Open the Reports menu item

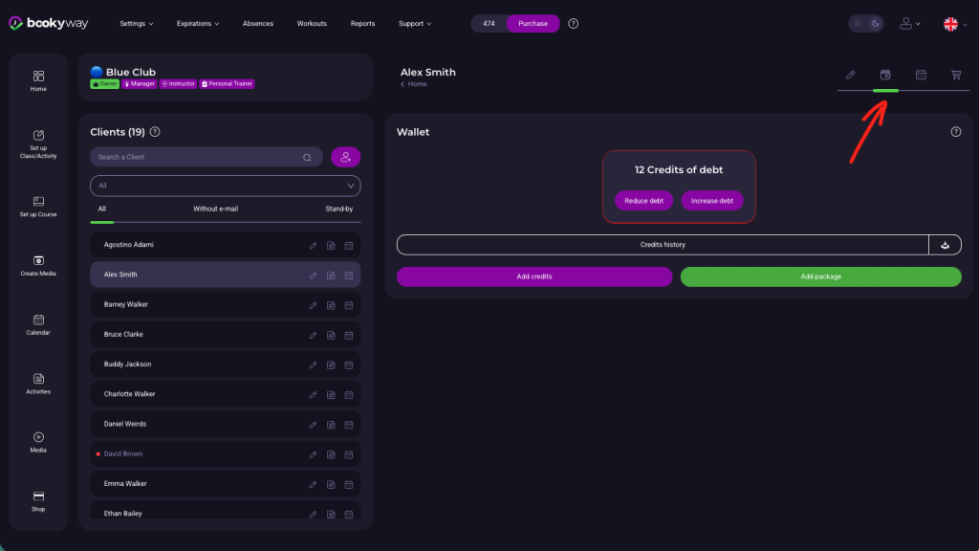tap(362, 24)
